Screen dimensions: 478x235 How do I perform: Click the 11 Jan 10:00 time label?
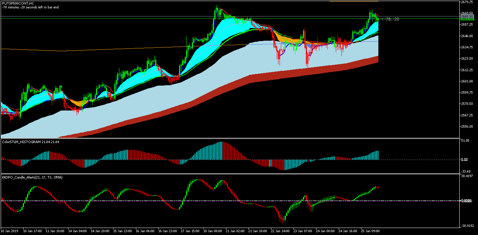55,231
